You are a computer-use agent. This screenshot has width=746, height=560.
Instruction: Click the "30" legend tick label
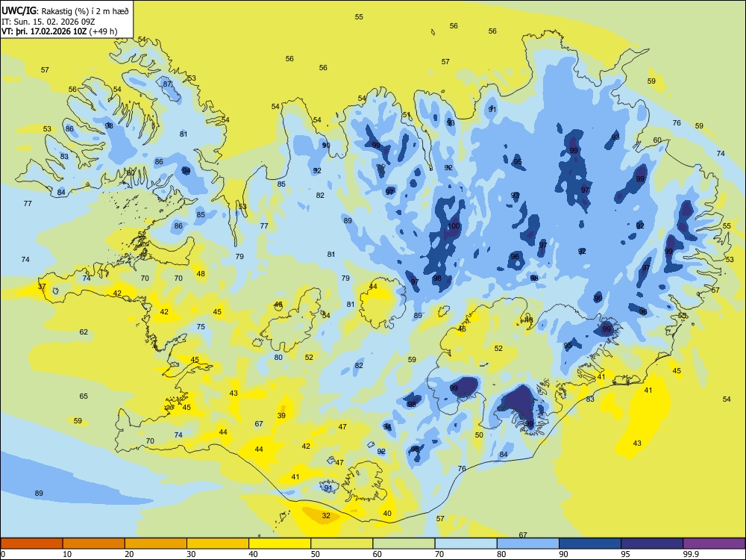(x=191, y=554)
